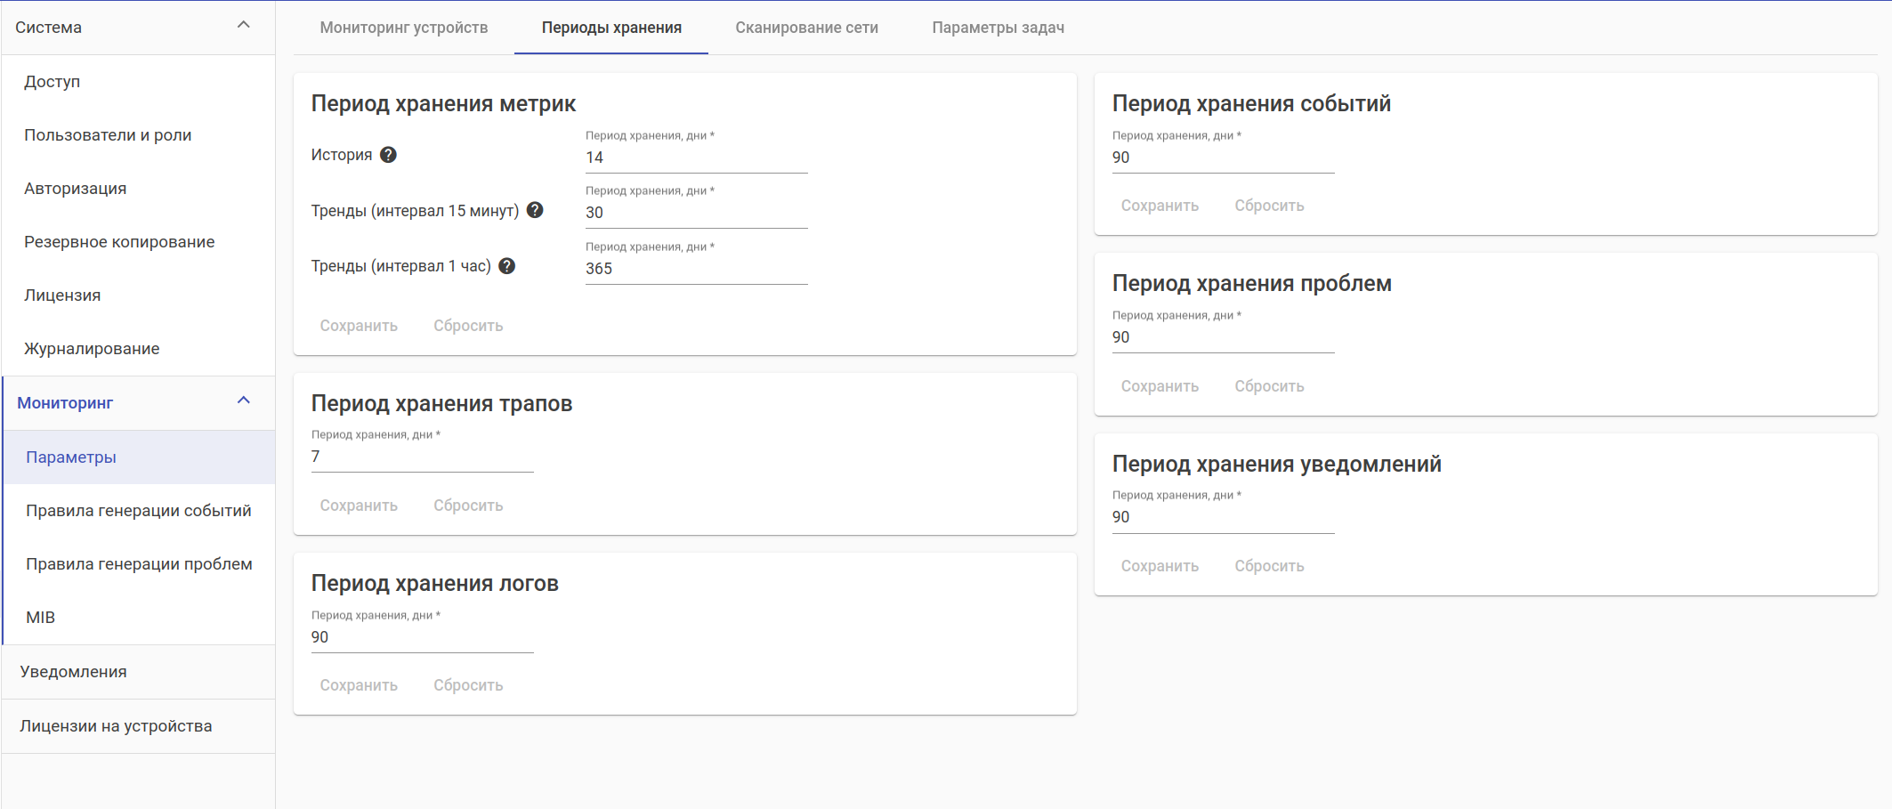The width and height of the screenshot is (1892, 809).
Task: Open Пользователи и роли in sidebar
Action: 108,135
